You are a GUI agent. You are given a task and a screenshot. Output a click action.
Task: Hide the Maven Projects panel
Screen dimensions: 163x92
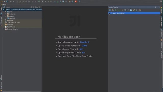(x=159, y=7)
